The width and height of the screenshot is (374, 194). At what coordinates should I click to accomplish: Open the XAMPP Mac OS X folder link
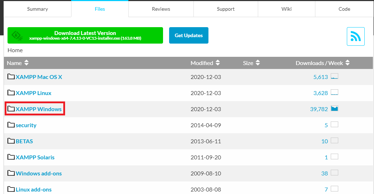coord(39,77)
